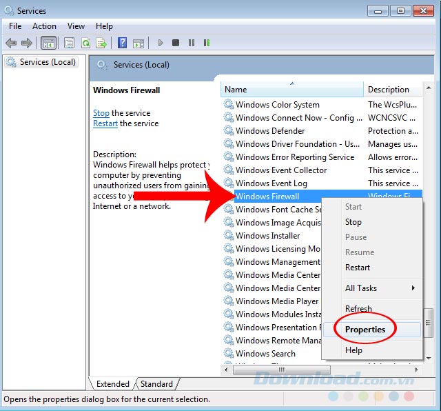Open the File menu
This screenshot has width=441, height=411.
15,26
